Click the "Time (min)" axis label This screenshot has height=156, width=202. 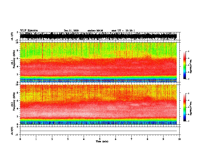pos(102,141)
